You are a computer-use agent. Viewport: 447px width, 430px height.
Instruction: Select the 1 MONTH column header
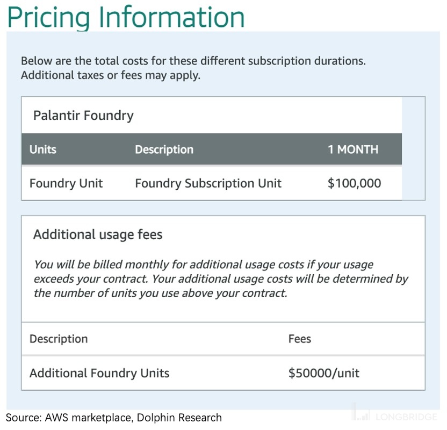pyautogui.click(x=353, y=149)
